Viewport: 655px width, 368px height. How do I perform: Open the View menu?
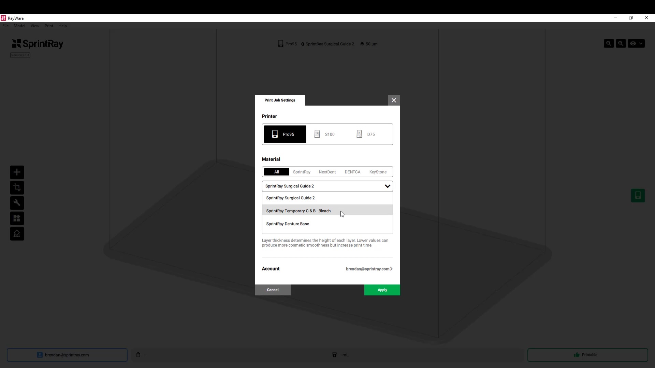[x=35, y=26]
